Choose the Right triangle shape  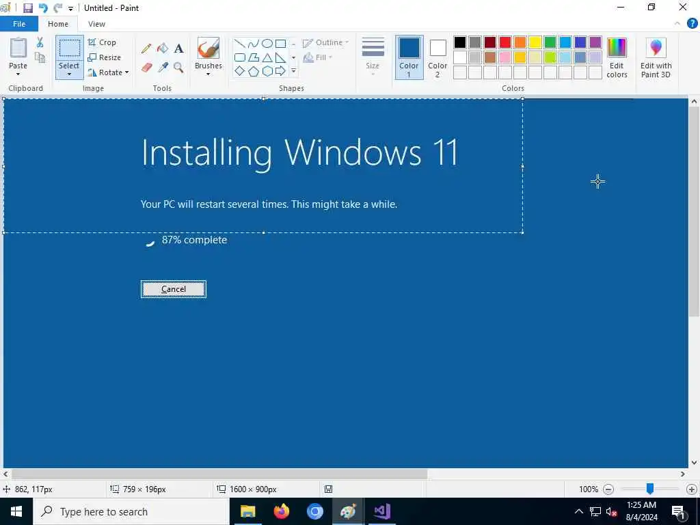[280, 57]
